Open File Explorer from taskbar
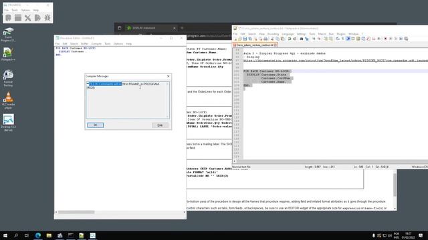 [x=49, y=235]
